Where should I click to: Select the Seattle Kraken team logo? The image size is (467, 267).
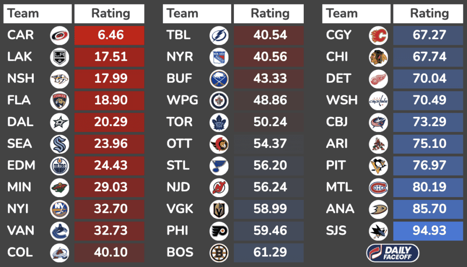(59, 144)
